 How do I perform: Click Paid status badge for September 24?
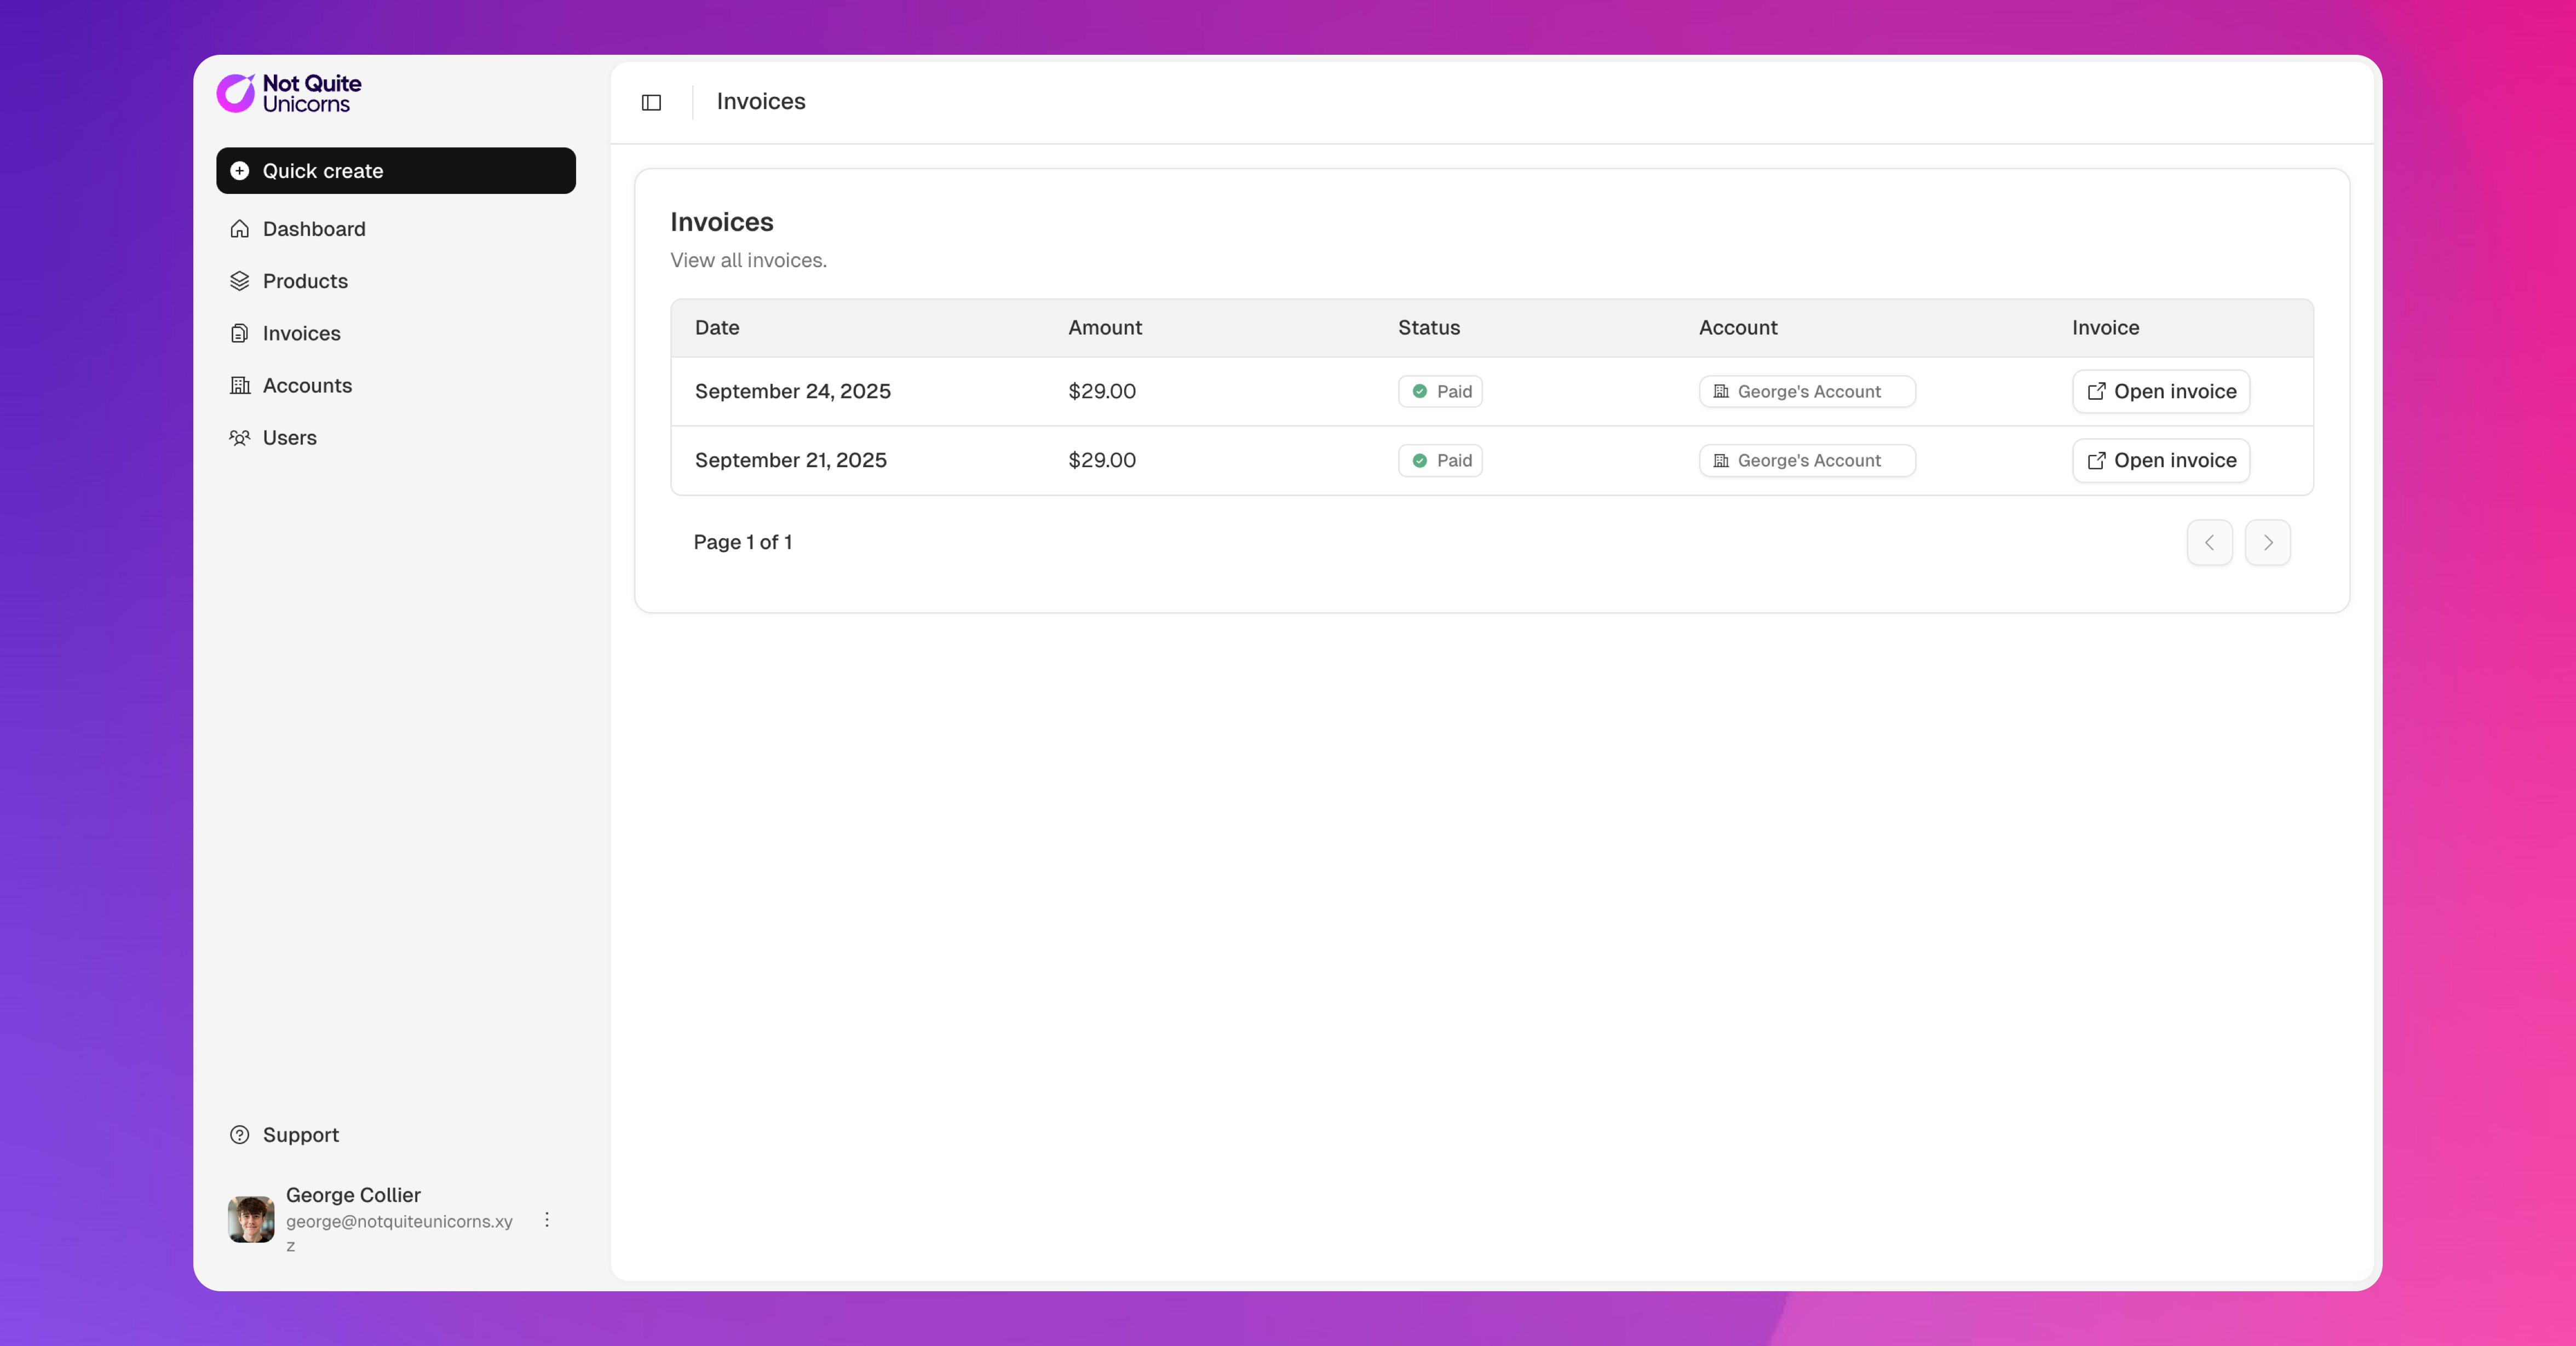click(1440, 391)
